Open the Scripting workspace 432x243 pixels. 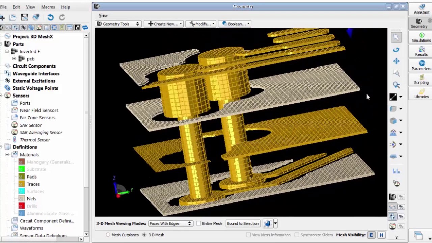pyautogui.click(x=422, y=80)
